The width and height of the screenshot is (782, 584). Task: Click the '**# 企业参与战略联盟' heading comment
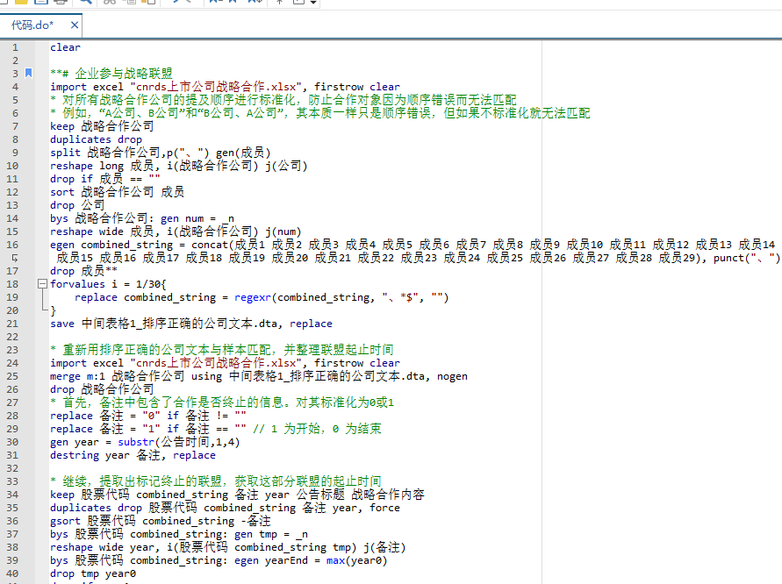111,74
